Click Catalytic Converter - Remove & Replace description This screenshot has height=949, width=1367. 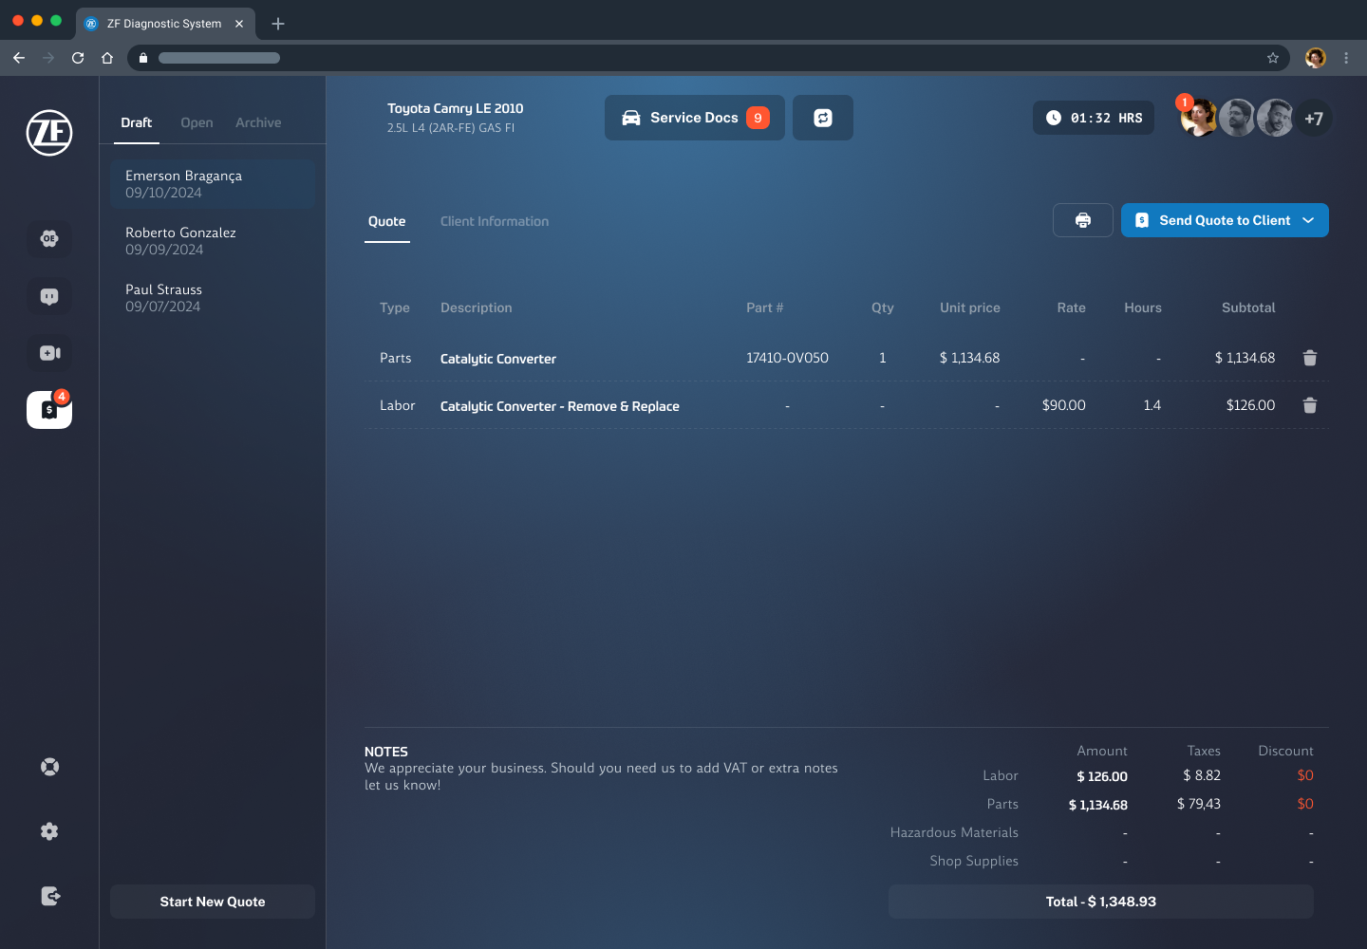(560, 406)
